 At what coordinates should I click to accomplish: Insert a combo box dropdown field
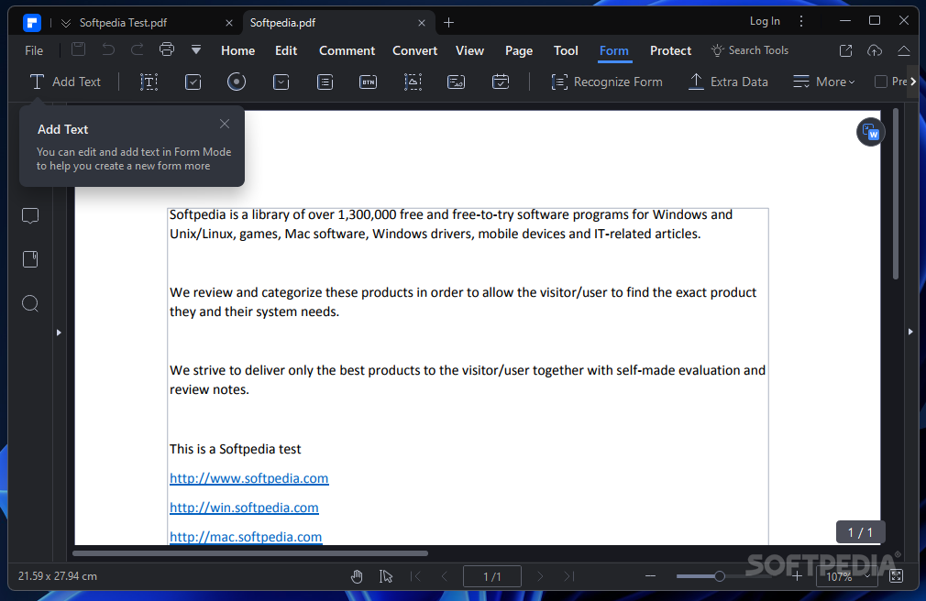[281, 82]
